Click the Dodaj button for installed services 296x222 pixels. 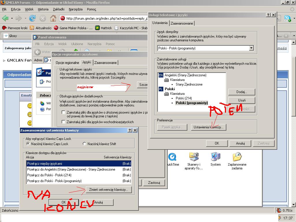pyautogui.click(x=241, y=92)
